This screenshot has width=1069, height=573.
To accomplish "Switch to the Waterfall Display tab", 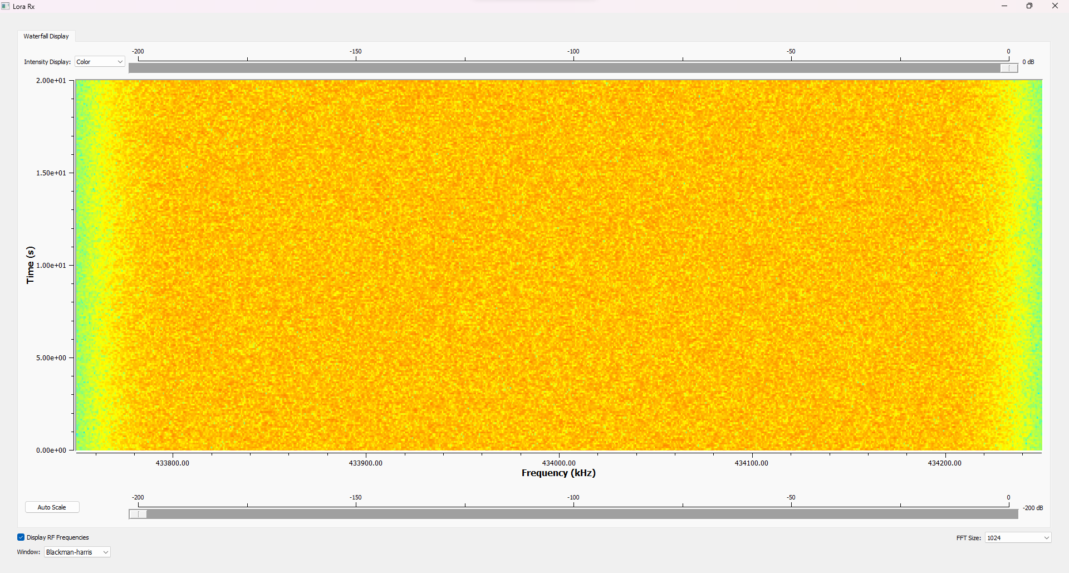I will click(x=46, y=36).
